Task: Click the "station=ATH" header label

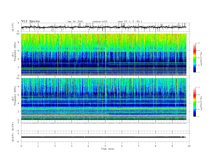Action: (x=100, y=21)
